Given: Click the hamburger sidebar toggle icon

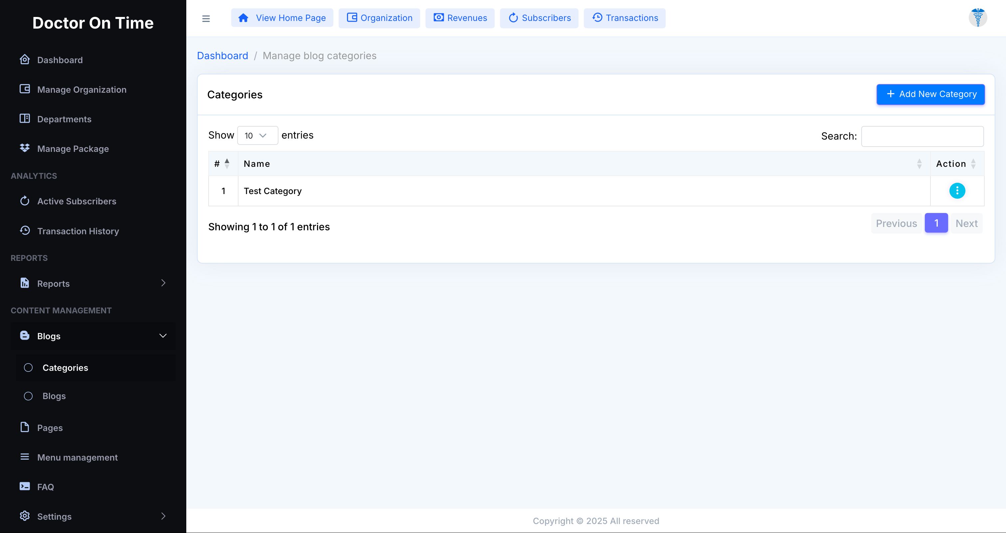Looking at the screenshot, I should 206,18.
